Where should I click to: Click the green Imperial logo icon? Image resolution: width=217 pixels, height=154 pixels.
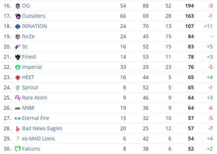(18, 67)
